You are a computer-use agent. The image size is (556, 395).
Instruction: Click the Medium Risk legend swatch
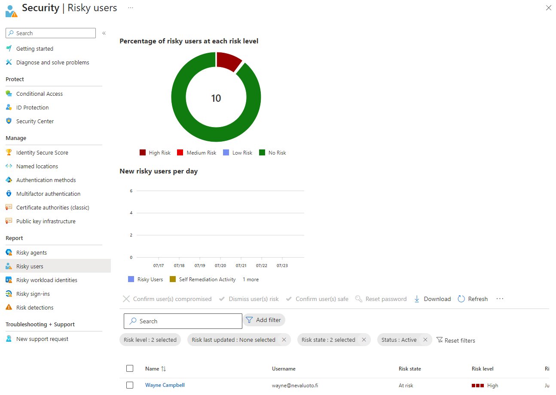coord(180,152)
